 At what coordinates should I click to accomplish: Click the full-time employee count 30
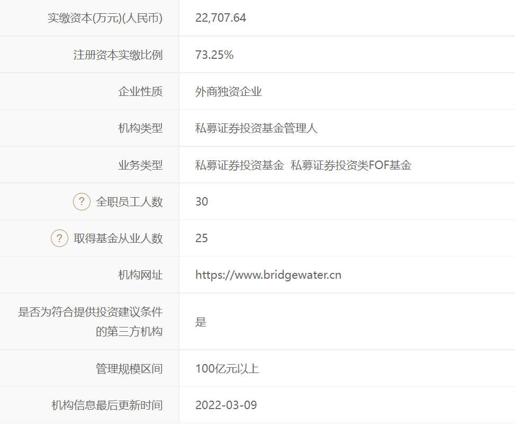coord(202,202)
